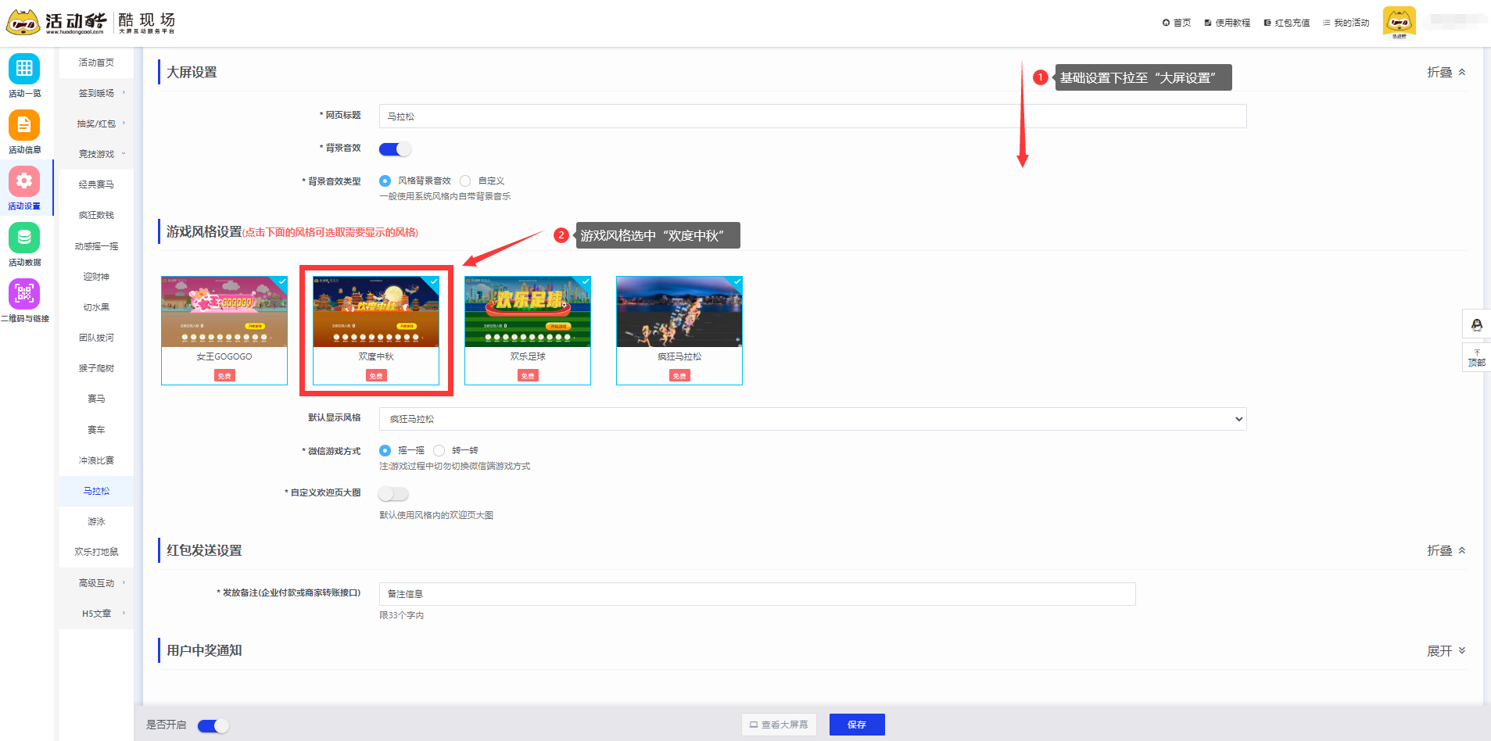This screenshot has width=1491, height=741.
Task: Select the 风格背景音效 radio option
Action: click(x=385, y=181)
